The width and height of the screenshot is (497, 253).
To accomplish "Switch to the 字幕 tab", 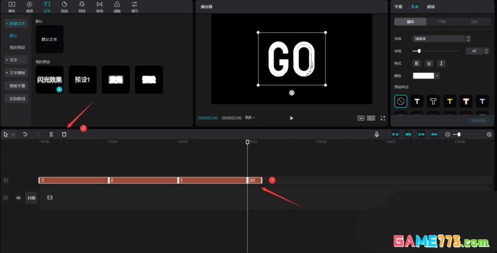I will 399,7.
